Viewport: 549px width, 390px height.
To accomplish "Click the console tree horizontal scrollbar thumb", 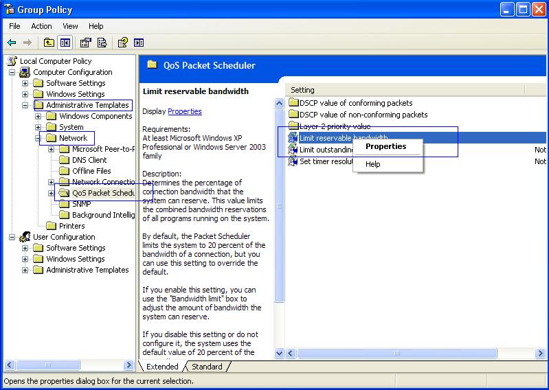I will [x=48, y=365].
